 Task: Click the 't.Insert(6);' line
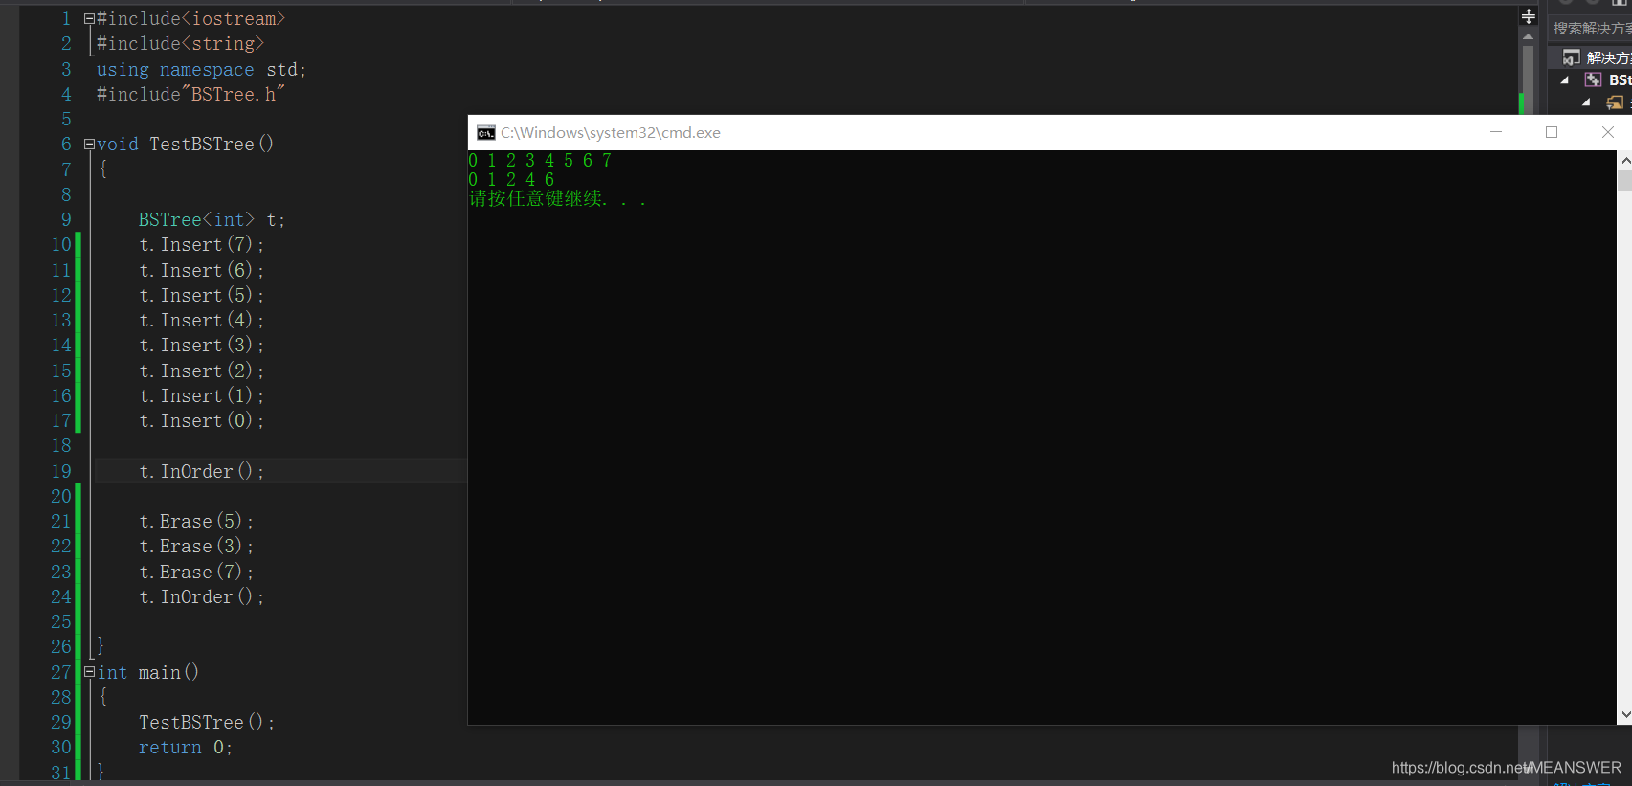pos(201,271)
